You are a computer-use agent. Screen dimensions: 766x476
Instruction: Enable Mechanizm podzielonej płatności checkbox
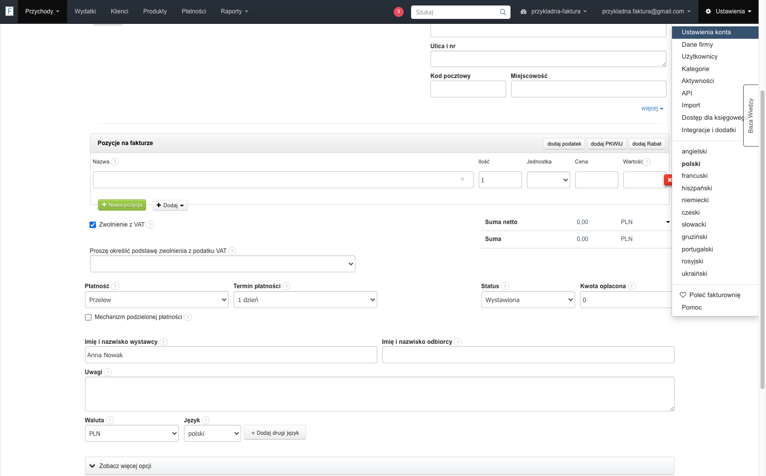88,317
